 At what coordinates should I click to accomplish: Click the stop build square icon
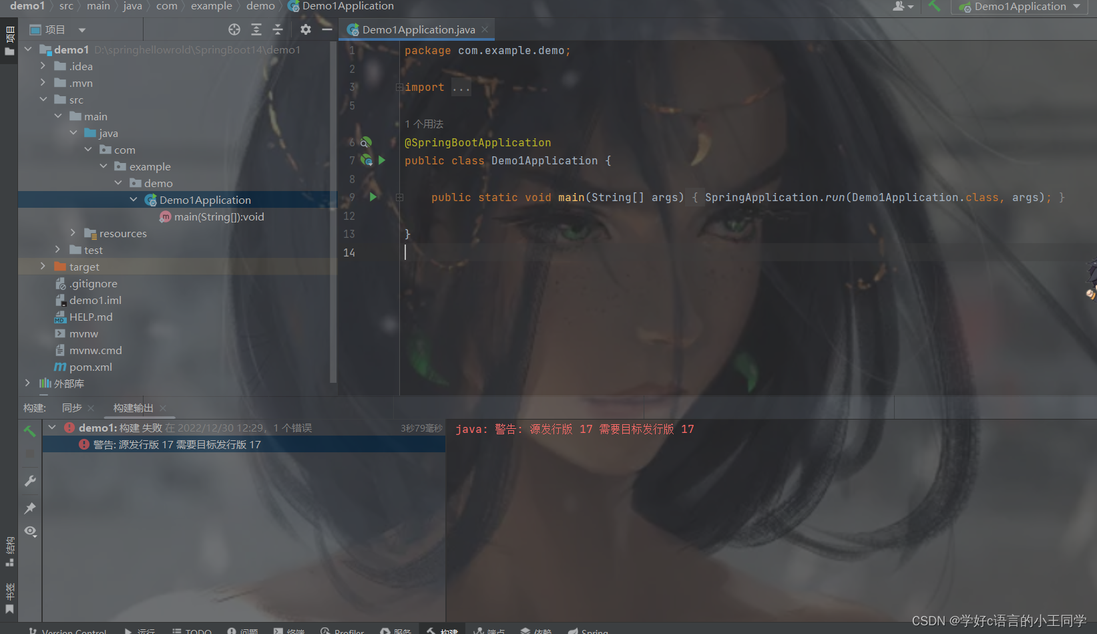[30, 454]
